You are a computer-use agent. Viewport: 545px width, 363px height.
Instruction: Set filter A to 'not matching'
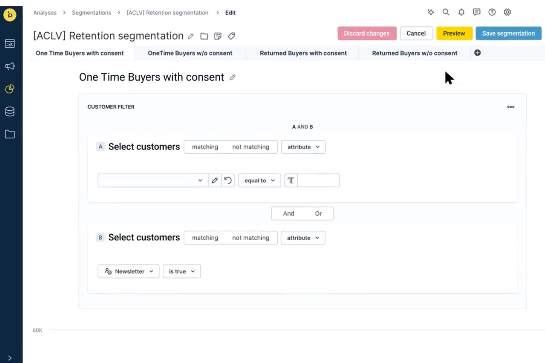pos(252,147)
